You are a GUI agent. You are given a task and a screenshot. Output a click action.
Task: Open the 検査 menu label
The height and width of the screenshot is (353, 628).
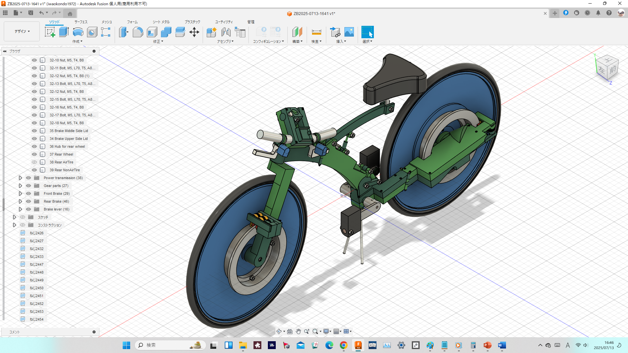316,42
